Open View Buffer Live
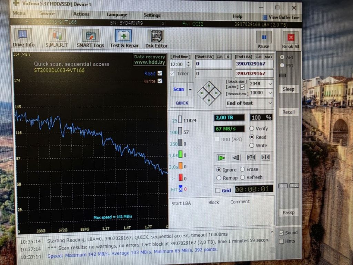The width and height of the screenshot is (353, 265). click(x=281, y=17)
